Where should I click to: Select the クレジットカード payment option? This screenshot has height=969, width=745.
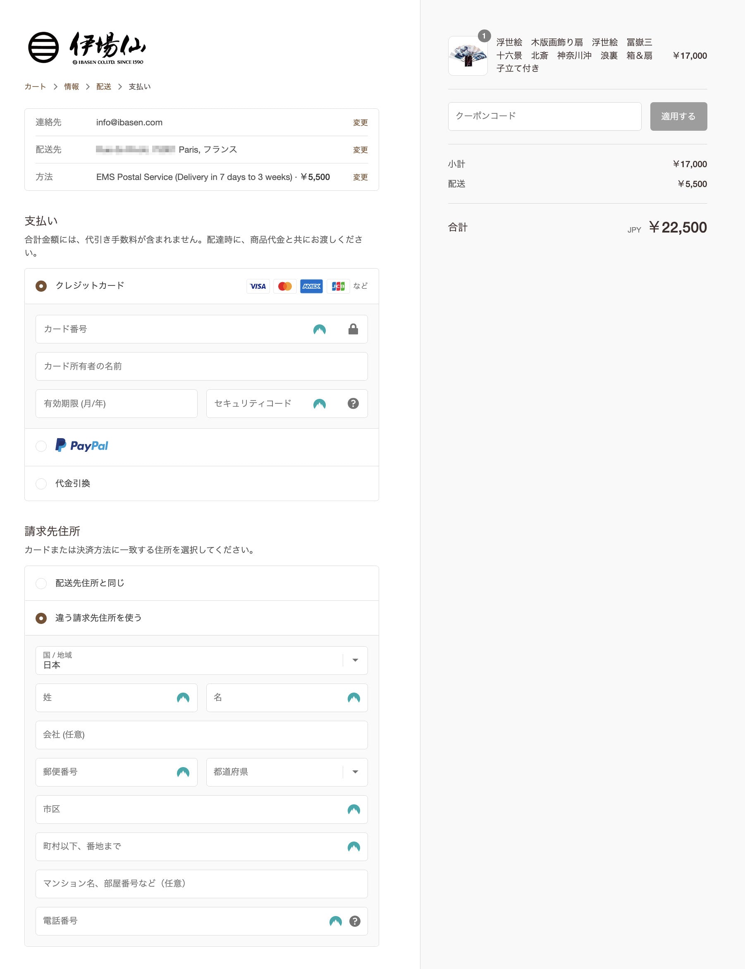(x=41, y=286)
